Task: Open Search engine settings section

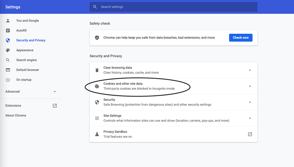Action: (26, 60)
